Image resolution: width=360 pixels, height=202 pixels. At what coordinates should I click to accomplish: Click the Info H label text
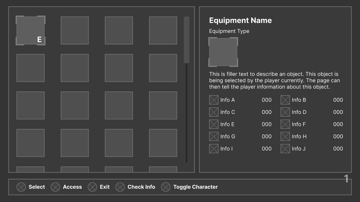coord(299,136)
